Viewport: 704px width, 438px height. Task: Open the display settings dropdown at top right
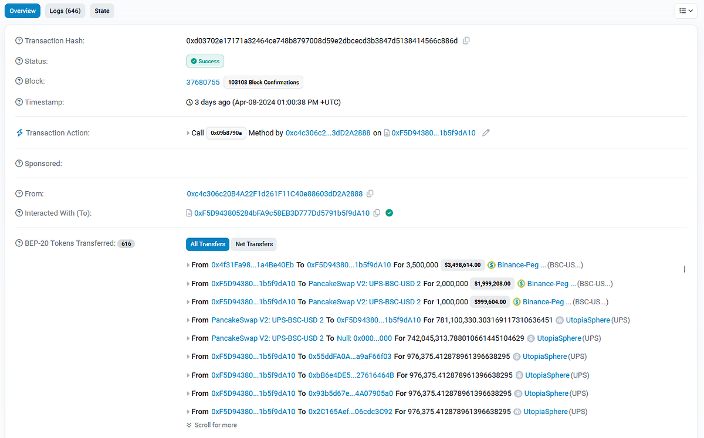click(685, 11)
